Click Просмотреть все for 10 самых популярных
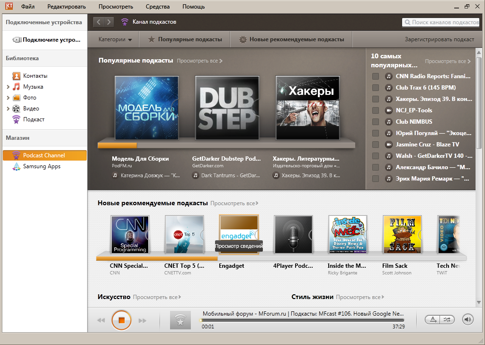485x345 pixels. (448, 61)
